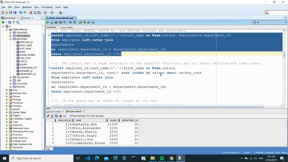Viewport: 288px width, 162px height.
Task: Click the Copy icon in main toolbar
Action: pyautogui.click(x=35, y=13)
